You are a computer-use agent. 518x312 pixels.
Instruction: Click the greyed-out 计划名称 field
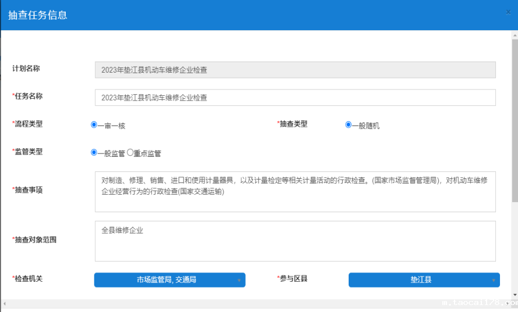click(x=295, y=70)
